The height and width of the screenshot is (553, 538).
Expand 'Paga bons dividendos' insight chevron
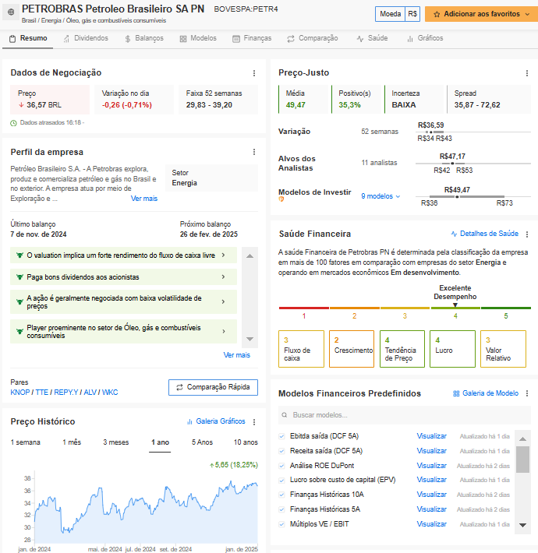pos(223,276)
